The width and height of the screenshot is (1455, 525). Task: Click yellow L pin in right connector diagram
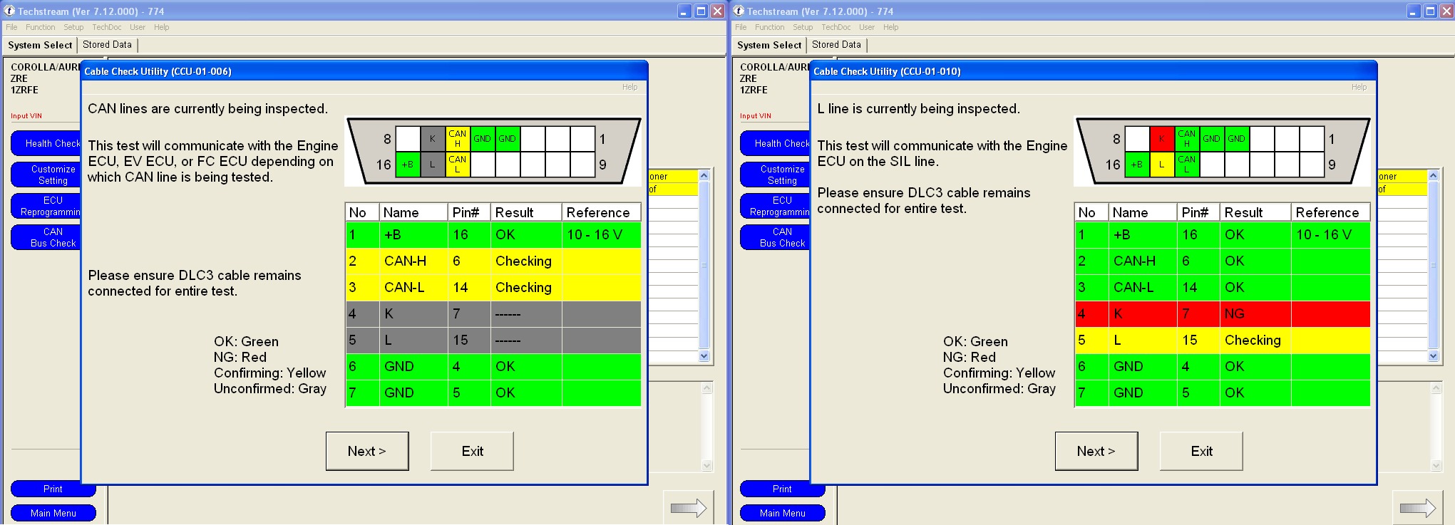tap(1161, 164)
